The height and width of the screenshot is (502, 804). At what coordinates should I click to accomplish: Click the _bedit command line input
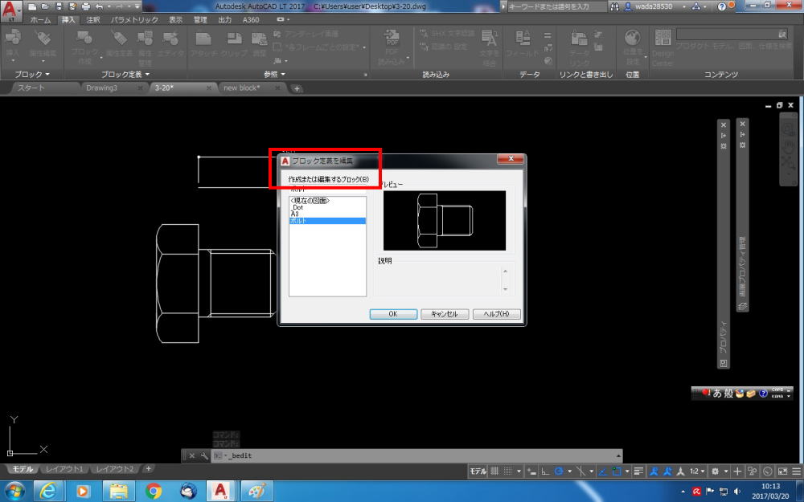(x=418, y=455)
